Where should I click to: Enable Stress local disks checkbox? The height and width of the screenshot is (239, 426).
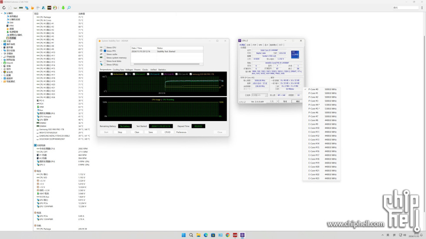tap(105, 61)
